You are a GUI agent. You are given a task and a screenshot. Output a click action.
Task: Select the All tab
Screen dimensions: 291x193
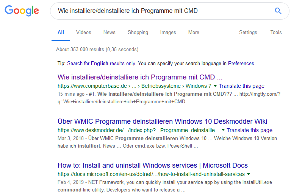click(61, 33)
